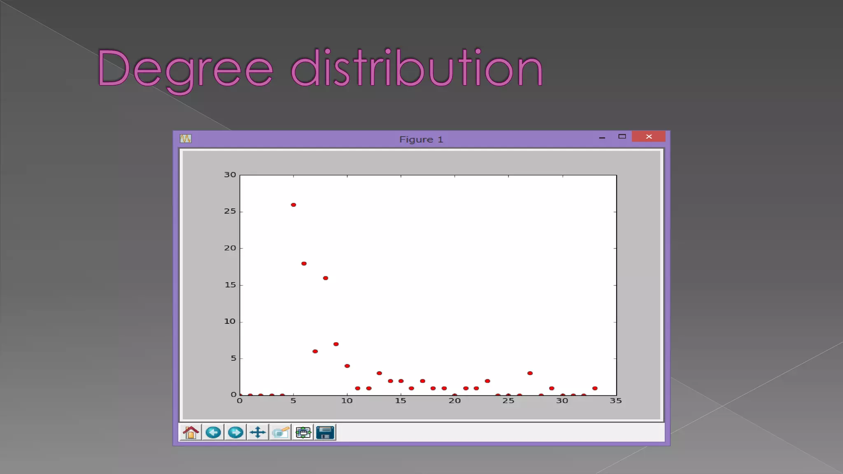Image resolution: width=843 pixels, height=474 pixels.
Task: Reset plot view with Home icon
Action: [x=191, y=432]
